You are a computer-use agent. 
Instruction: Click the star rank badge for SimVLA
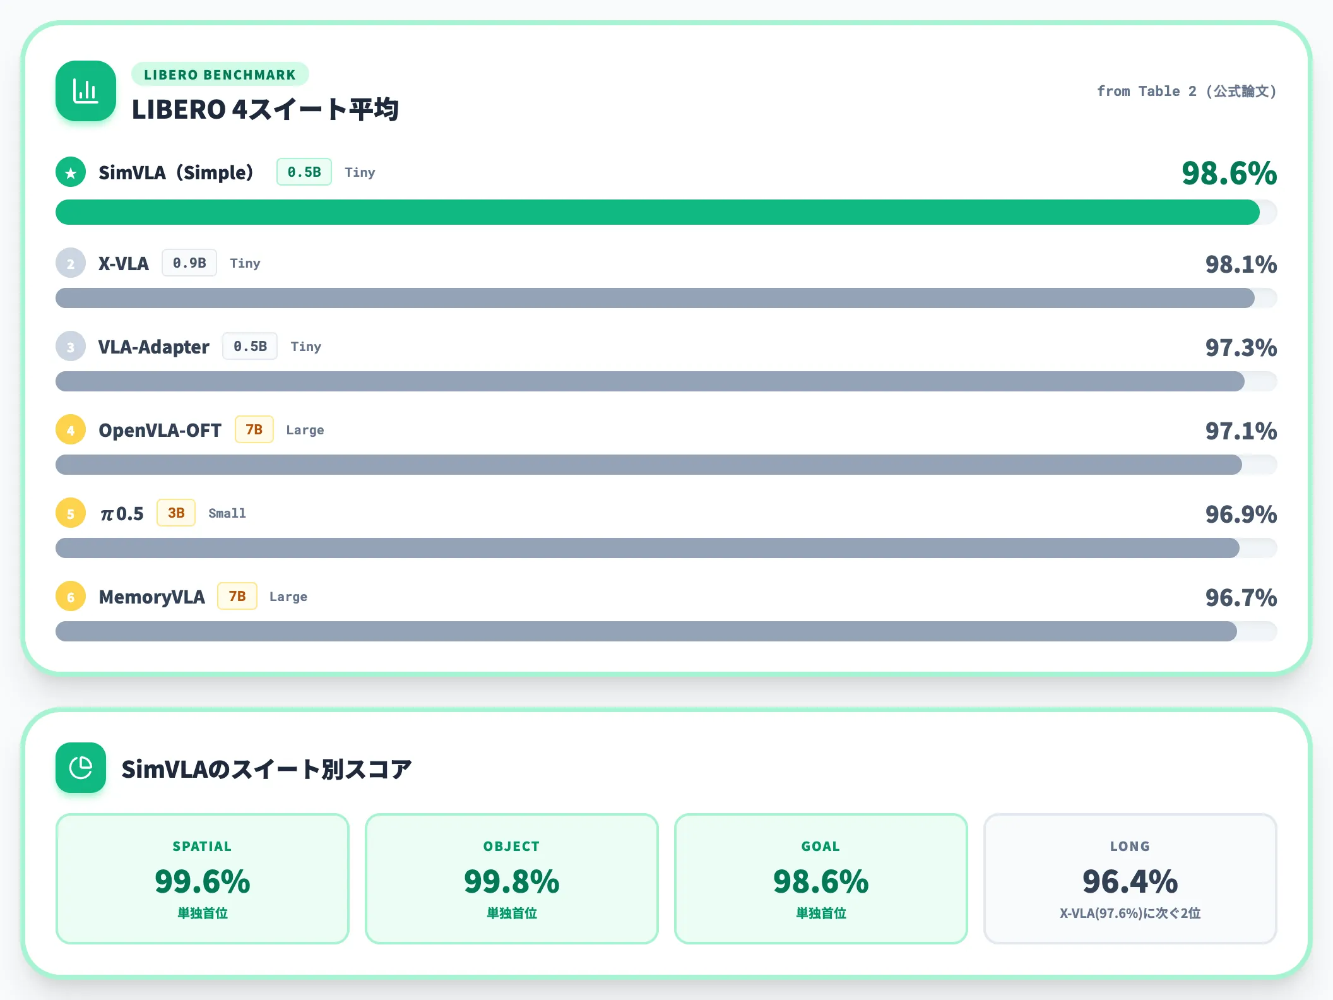71,172
